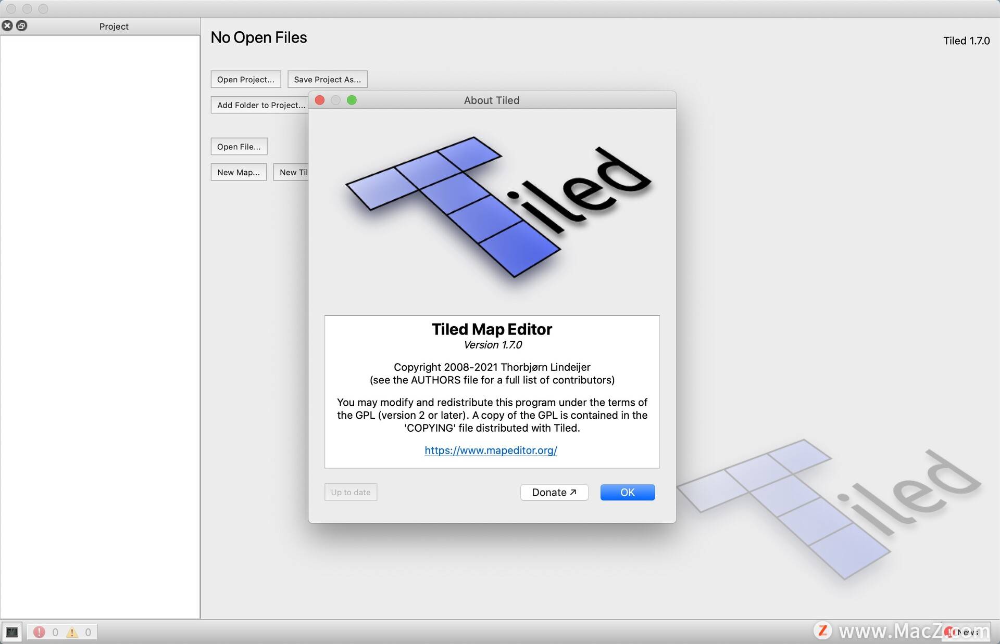1000x644 pixels.
Task: Close the Project panel with X icon
Action: 7,25
